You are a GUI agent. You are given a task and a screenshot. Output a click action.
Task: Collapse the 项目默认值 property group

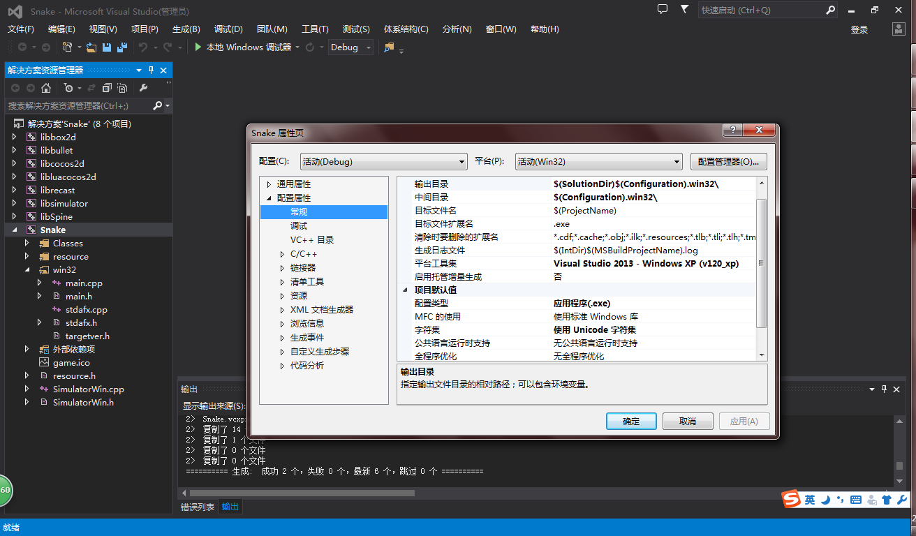(x=405, y=290)
